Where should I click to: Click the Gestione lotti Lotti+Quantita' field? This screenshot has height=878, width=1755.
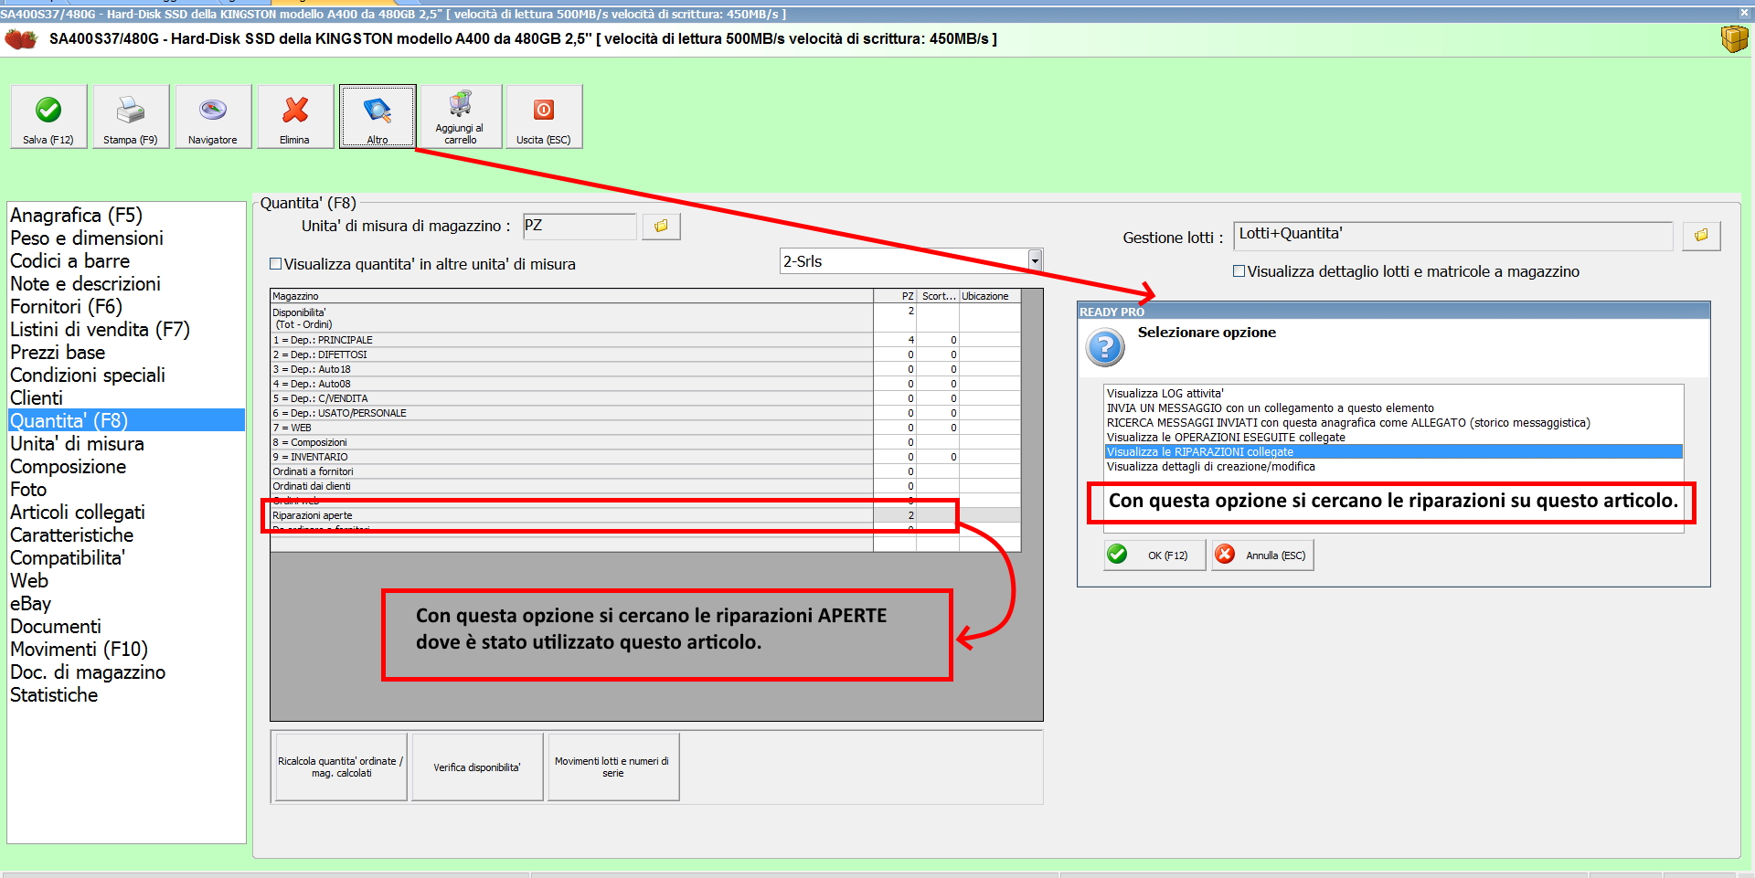[x=1452, y=236]
